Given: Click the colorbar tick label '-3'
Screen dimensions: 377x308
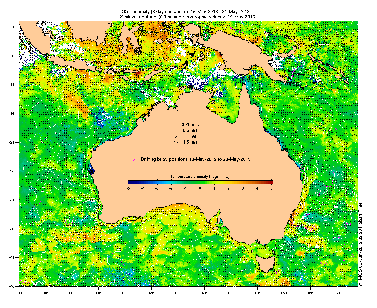Looking at the screenshot, I should [157, 188].
